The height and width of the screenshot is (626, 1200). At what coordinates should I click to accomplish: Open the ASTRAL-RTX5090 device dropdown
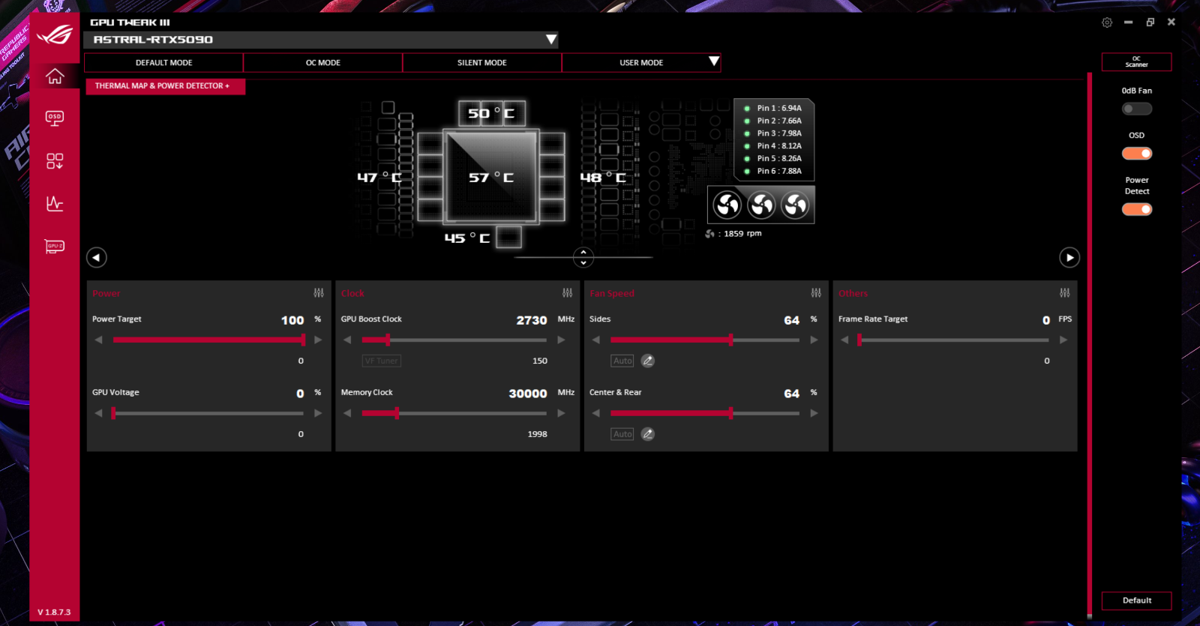coord(321,40)
